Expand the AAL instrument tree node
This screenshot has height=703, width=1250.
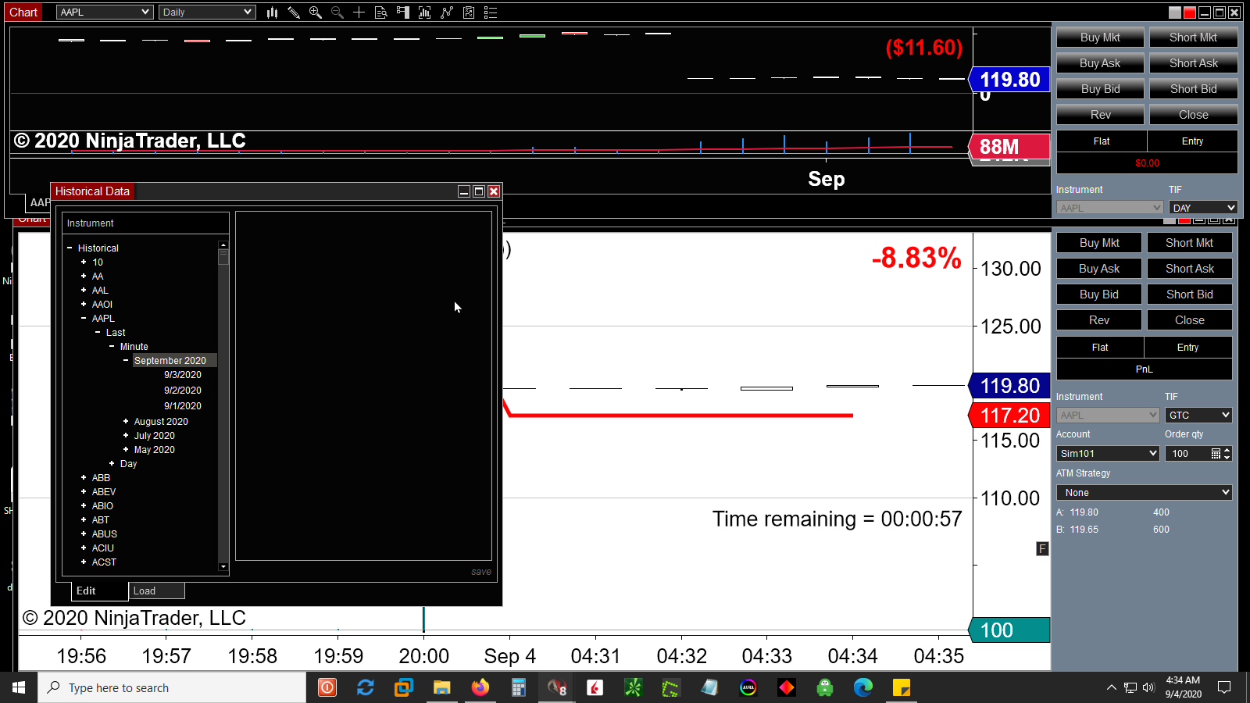pos(84,291)
